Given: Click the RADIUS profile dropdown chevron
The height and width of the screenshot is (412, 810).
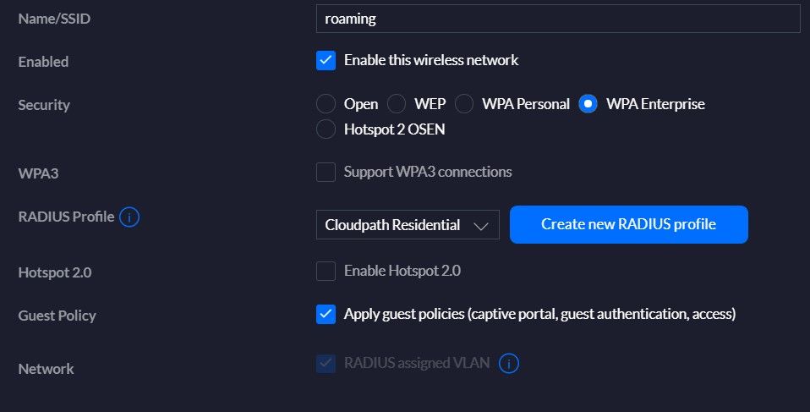Looking at the screenshot, I should tap(481, 226).
